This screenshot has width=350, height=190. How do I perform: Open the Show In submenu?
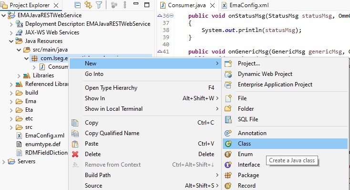pyautogui.click(x=145, y=98)
